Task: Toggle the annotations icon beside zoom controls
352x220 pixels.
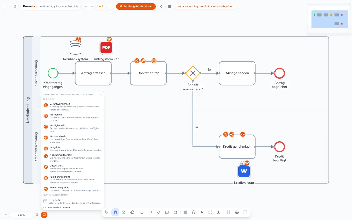Action: (x=37, y=215)
